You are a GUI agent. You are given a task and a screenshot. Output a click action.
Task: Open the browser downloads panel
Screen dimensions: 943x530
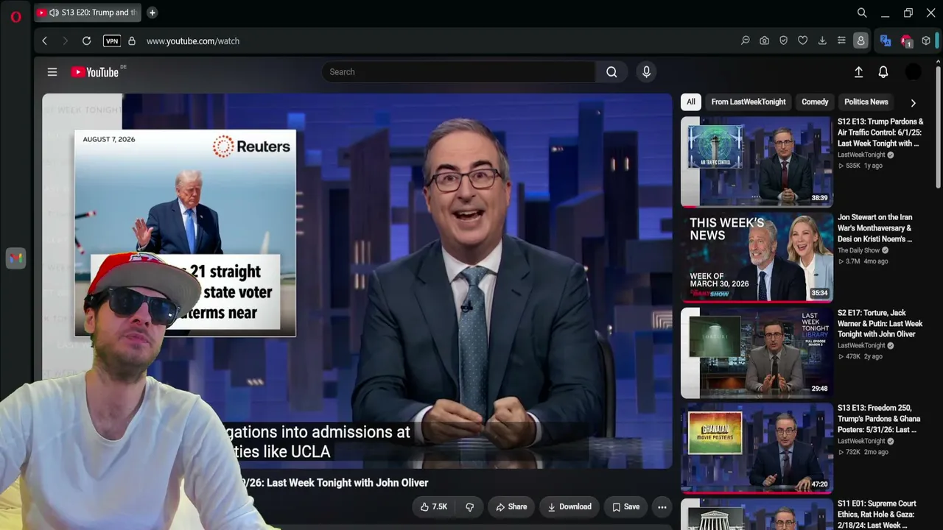click(x=821, y=41)
